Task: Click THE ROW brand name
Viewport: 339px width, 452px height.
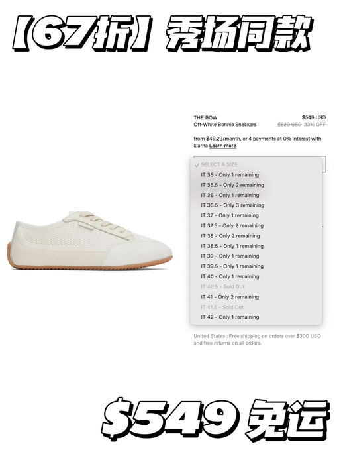Action: coord(205,117)
